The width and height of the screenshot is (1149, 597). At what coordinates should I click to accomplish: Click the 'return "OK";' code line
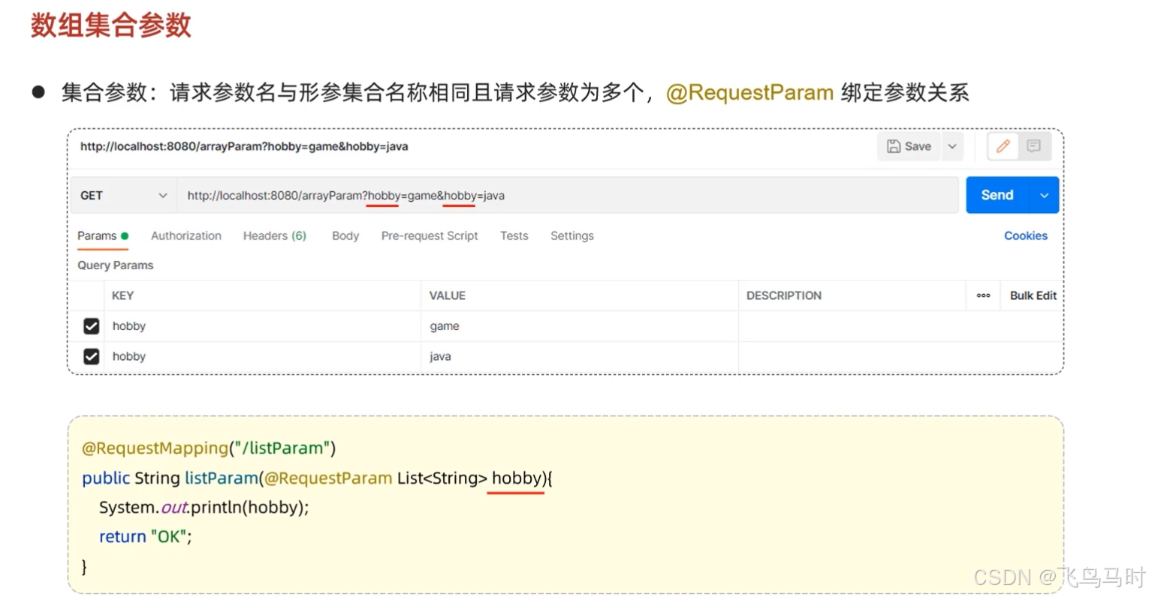(146, 536)
